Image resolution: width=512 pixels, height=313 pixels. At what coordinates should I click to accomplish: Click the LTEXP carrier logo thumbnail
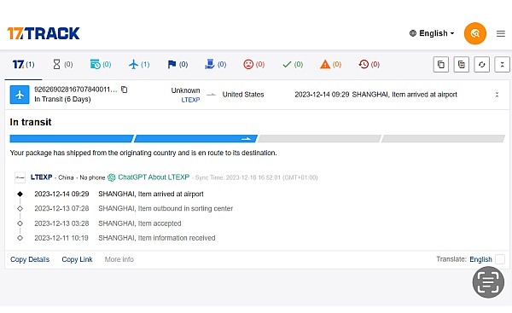click(x=20, y=177)
